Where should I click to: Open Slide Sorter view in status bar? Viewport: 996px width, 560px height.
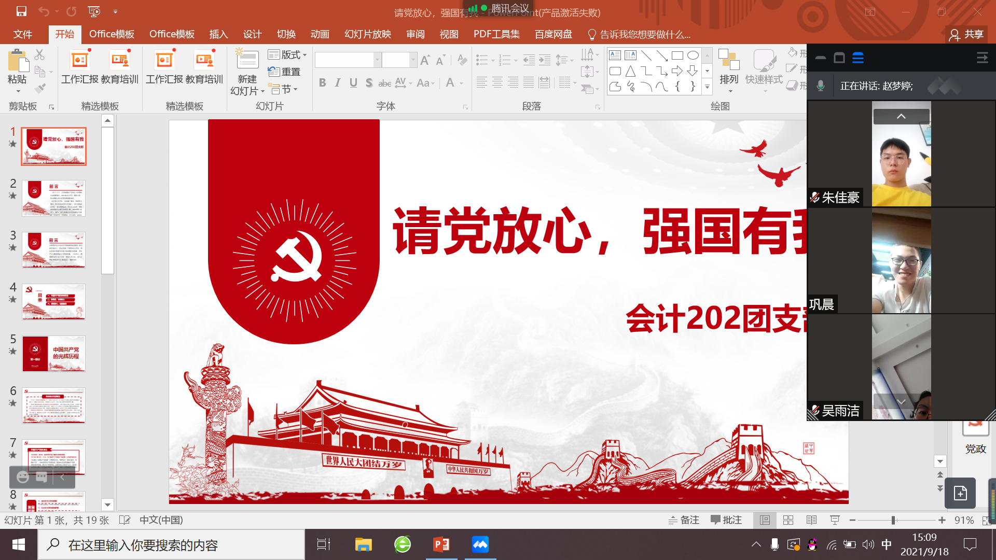point(788,520)
